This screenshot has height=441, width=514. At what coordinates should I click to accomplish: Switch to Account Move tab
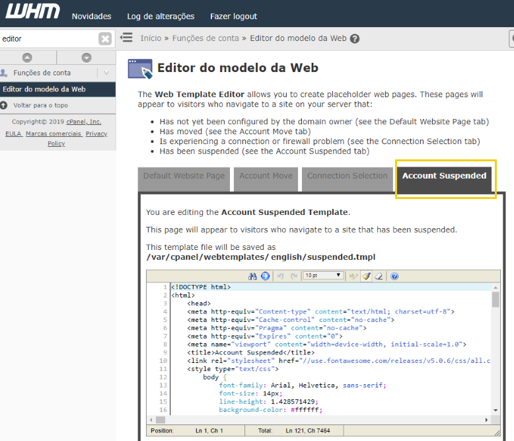click(266, 179)
